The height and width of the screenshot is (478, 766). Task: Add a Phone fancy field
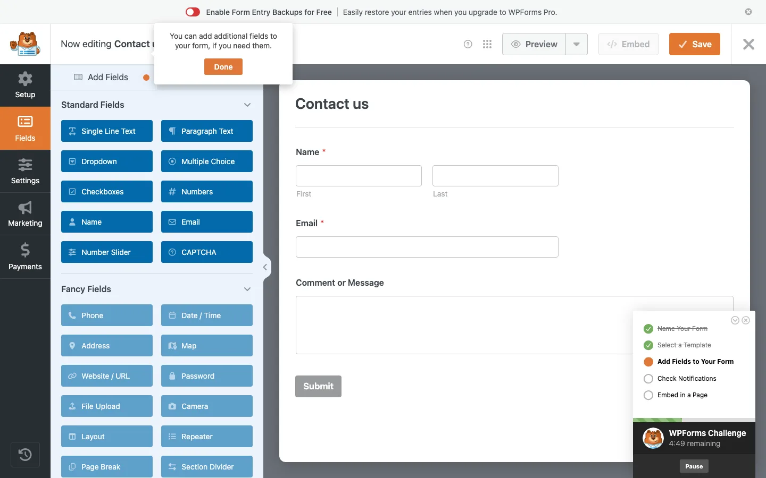pyautogui.click(x=107, y=315)
